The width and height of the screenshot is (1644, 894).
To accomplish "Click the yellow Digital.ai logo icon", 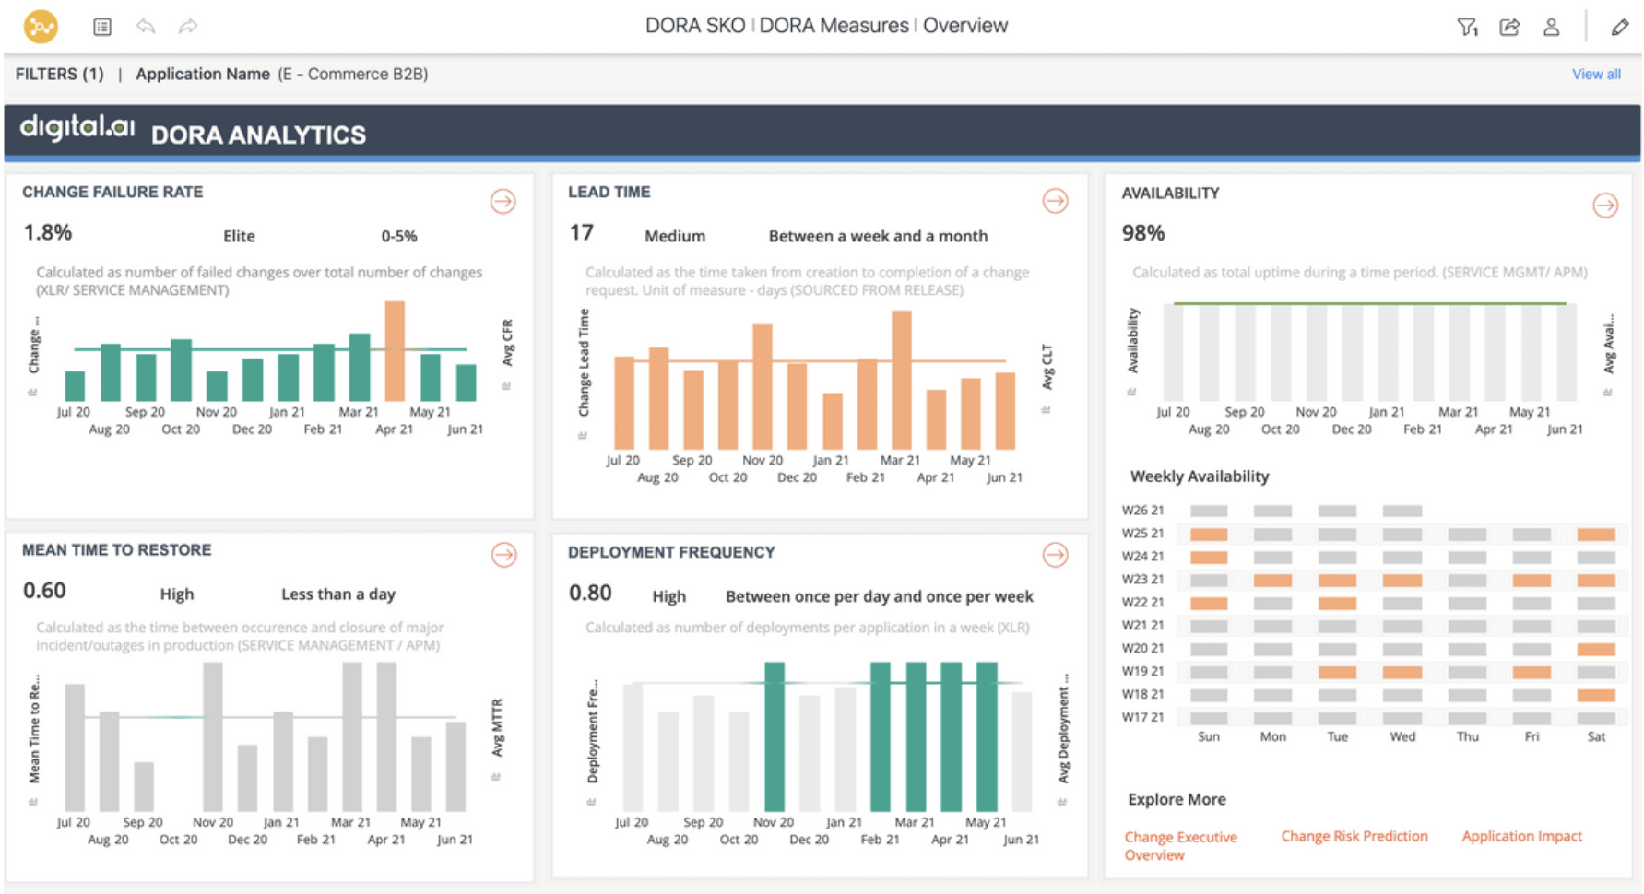I will pos(39,27).
